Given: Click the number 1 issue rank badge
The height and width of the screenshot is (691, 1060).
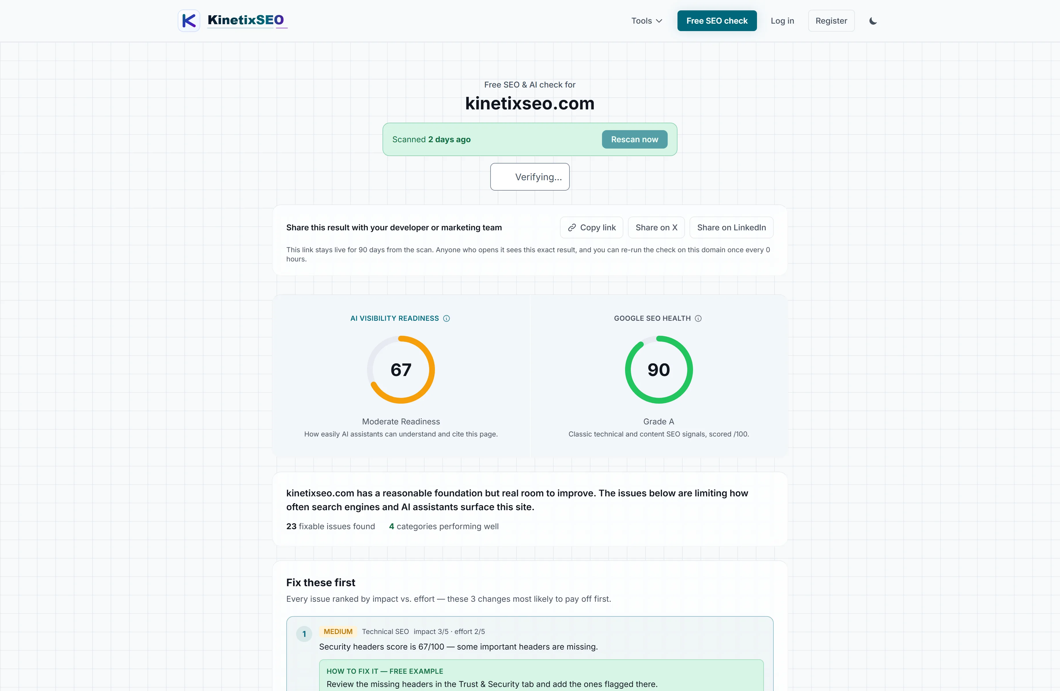Looking at the screenshot, I should tap(304, 634).
